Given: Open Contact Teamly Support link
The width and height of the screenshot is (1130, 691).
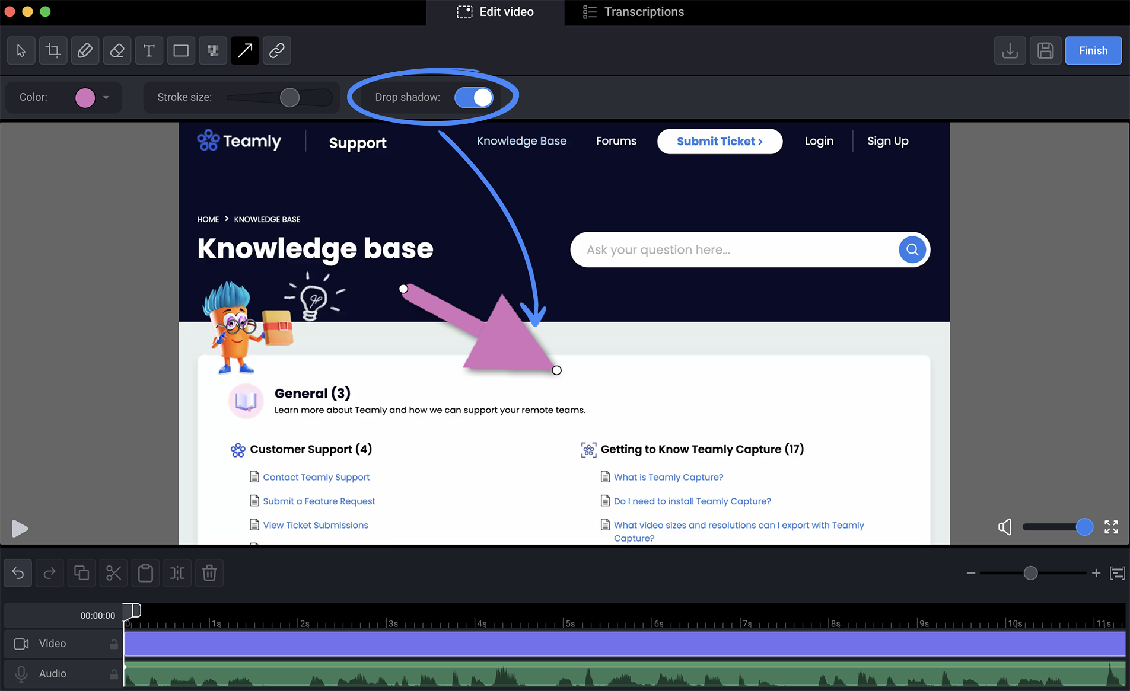Looking at the screenshot, I should [x=316, y=477].
